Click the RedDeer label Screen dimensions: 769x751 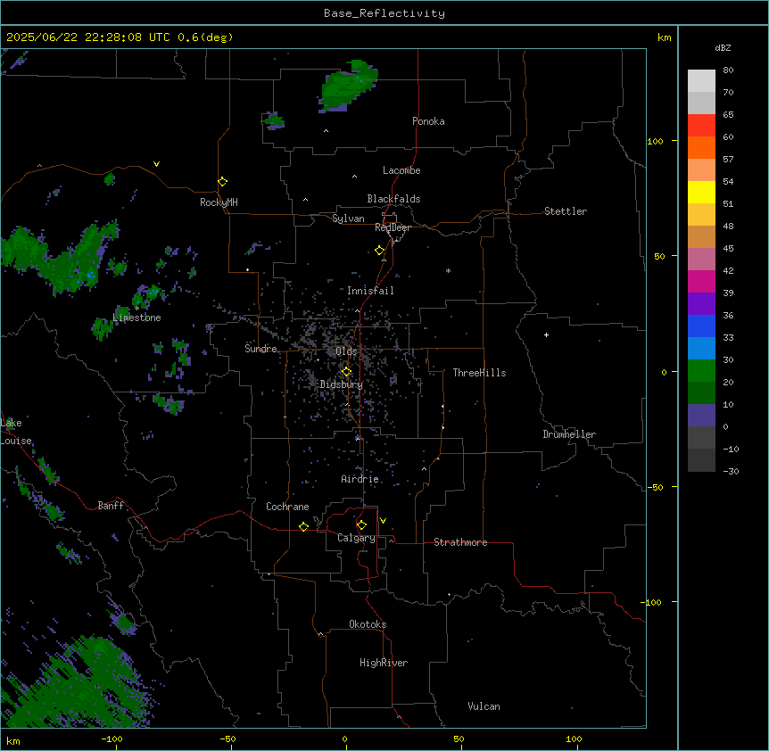(393, 227)
